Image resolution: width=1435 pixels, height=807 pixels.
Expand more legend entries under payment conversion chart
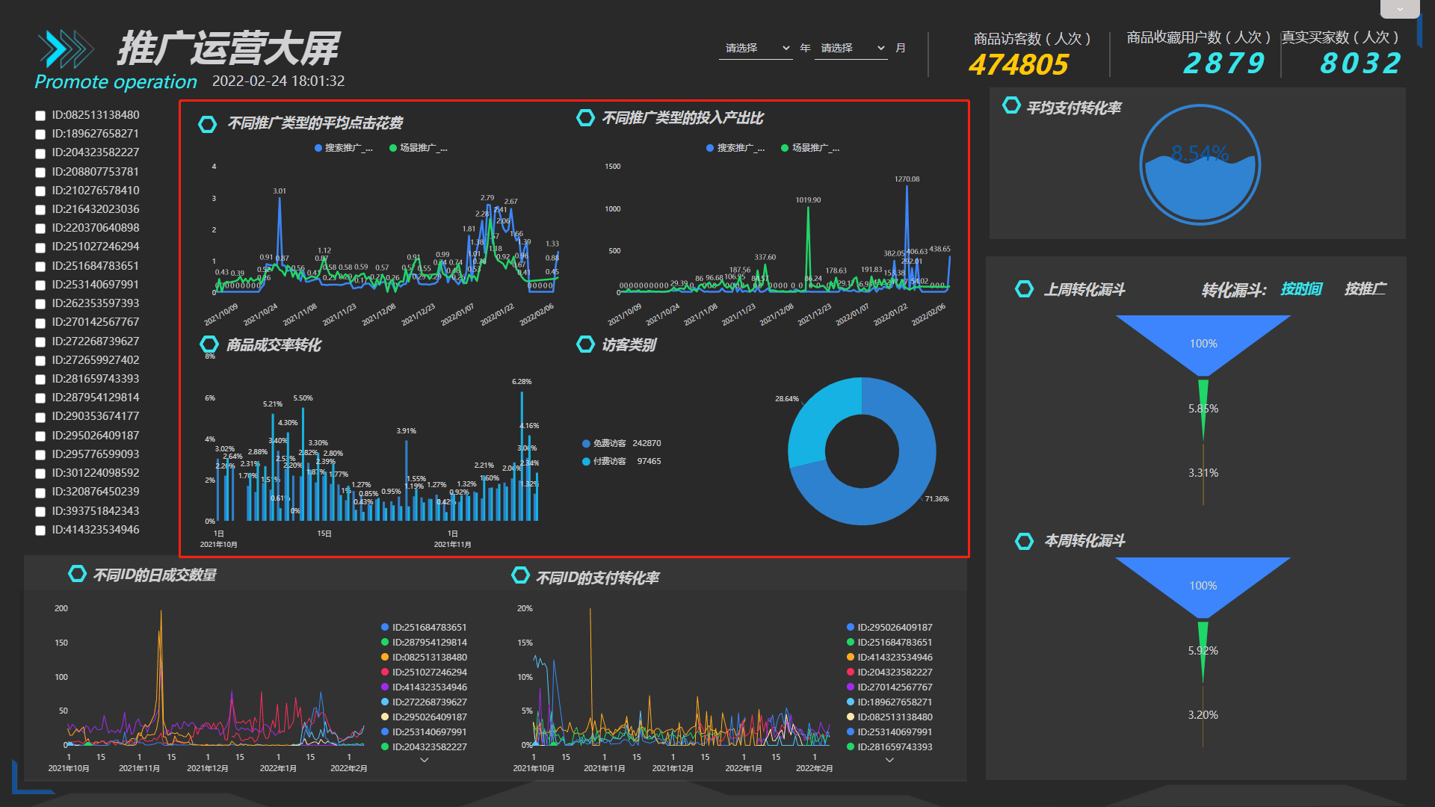(889, 760)
